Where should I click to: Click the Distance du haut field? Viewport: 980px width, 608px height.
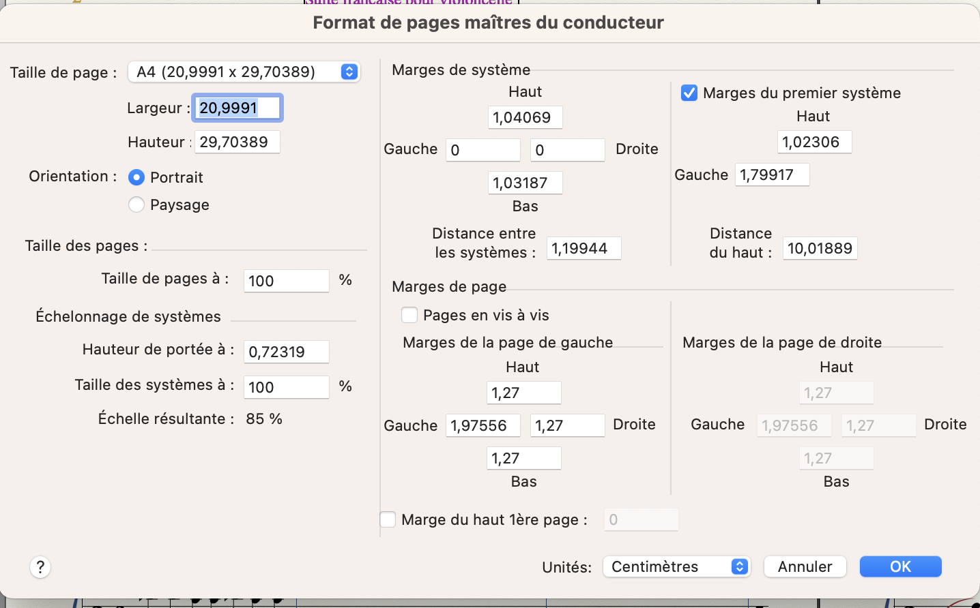(x=820, y=248)
